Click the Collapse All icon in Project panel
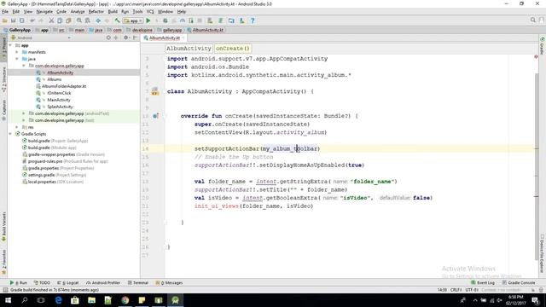 [116, 38]
